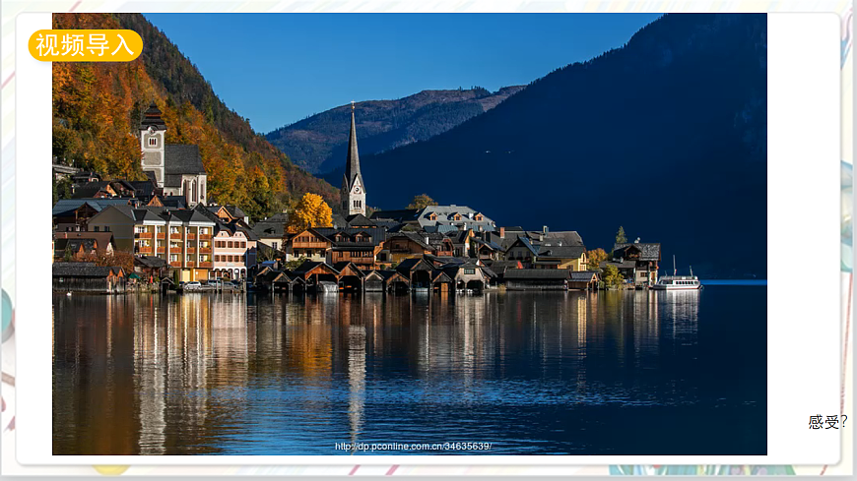Click the distant sunlit mountain ridge

[394, 118]
